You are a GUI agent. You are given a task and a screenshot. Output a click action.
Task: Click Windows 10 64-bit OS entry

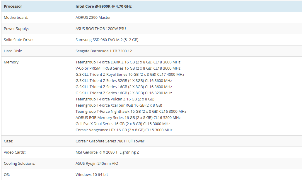(92, 174)
